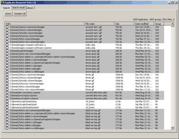Click the Deselect all button
The height and width of the screenshot is (139, 179).
pyautogui.click(x=20, y=14)
